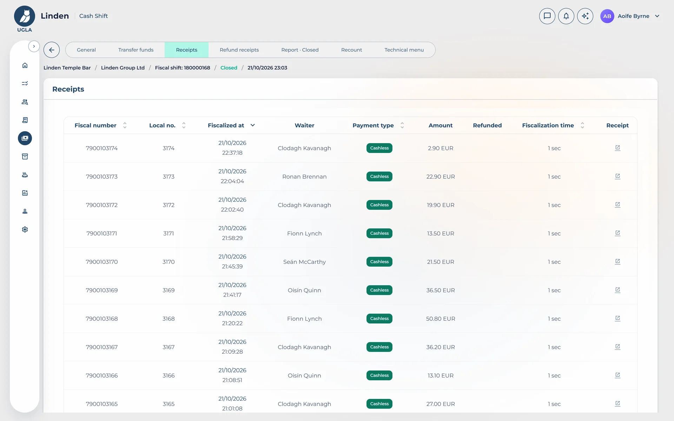Open receipt for fiscal number 7900103167

tap(617, 347)
